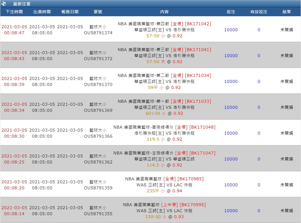Click odds line 60+50 小 @ 0.92
The image size is (301, 223).
[x=164, y=113]
